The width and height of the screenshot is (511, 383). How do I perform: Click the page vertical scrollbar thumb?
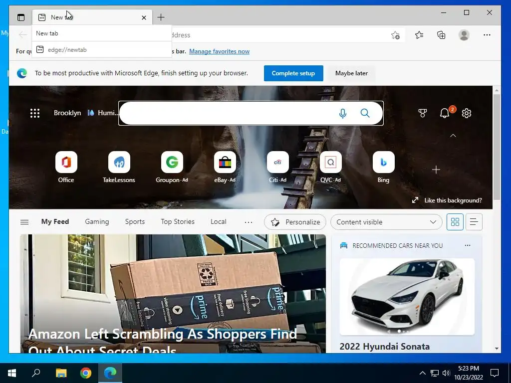tap(497, 147)
